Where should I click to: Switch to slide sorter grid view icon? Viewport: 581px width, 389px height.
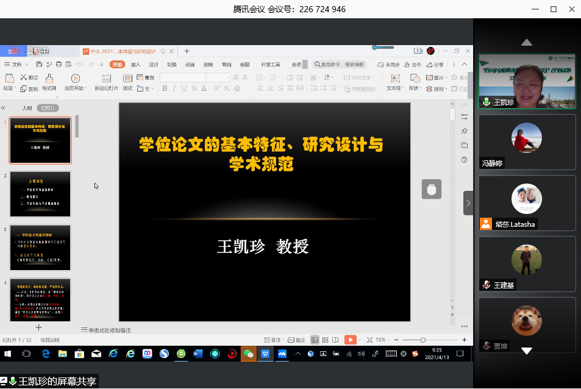point(325,340)
